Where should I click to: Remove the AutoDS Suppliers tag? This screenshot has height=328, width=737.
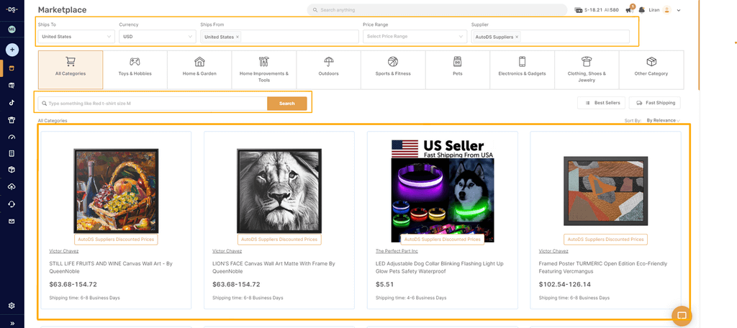[517, 37]
